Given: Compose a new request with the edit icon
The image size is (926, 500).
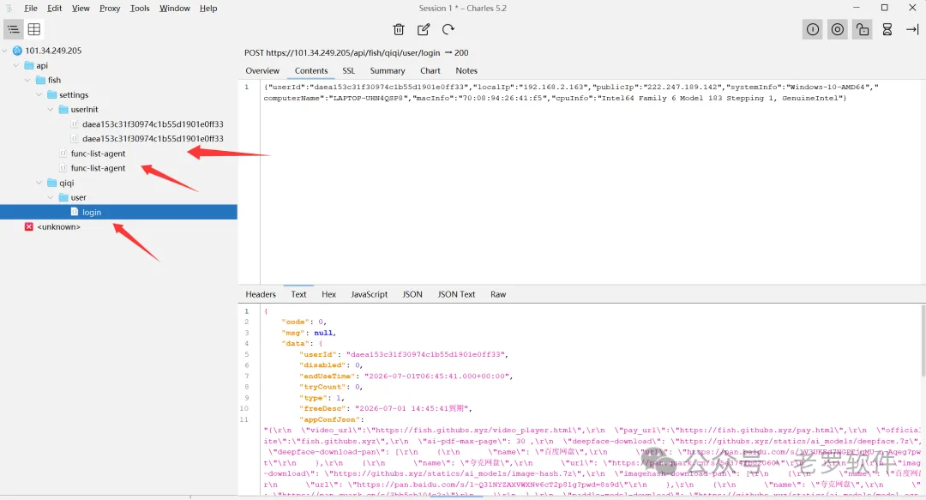Looking at the screenshot, I should 424,29.
